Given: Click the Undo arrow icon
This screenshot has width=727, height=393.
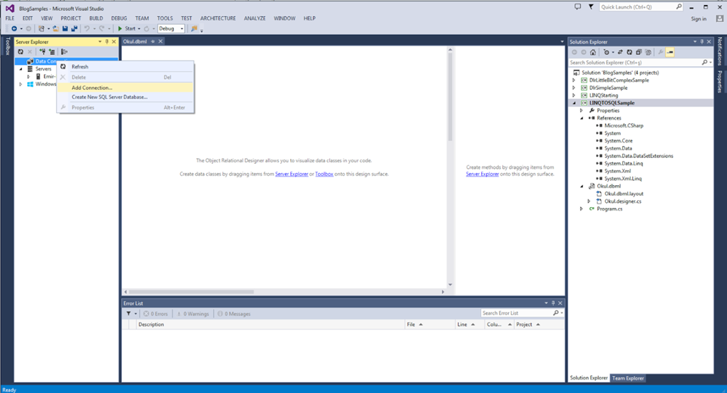Looking at the screenshot, I should (87, 28).
